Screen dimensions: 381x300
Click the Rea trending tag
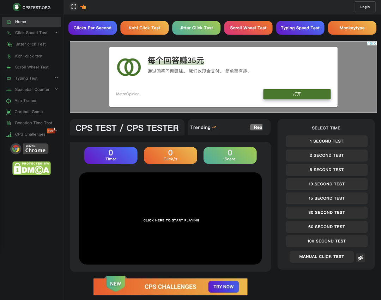coord(256,127)
